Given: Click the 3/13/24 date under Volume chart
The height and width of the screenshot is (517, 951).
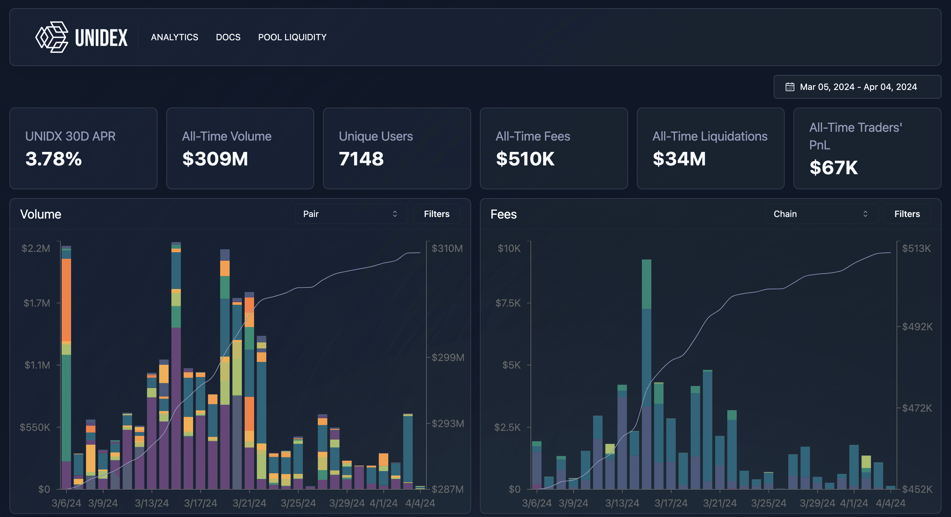Looking at the screenshot, I should [x=152, y=503].
